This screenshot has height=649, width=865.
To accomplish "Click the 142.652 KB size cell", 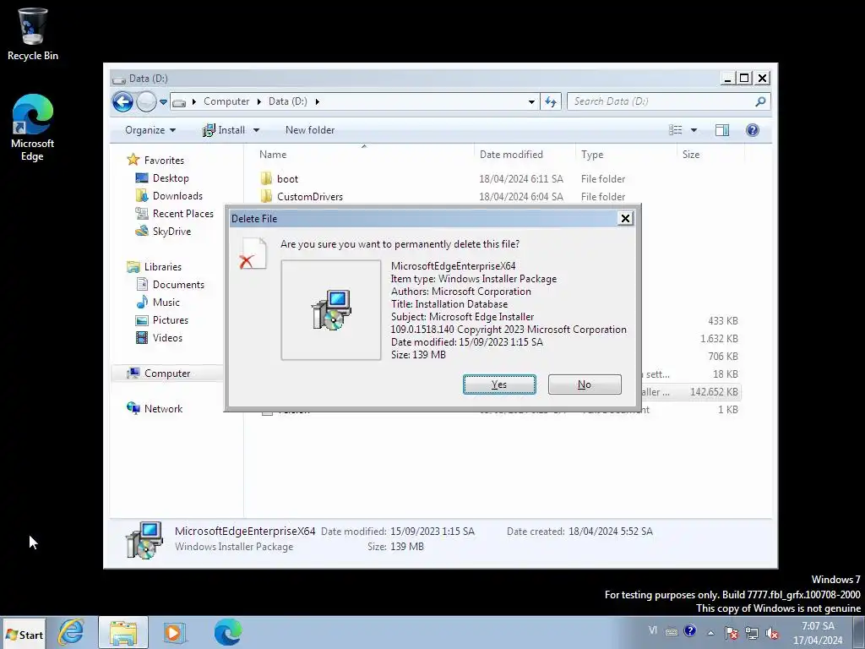I will pyautogui.click(x=714, y=392).
